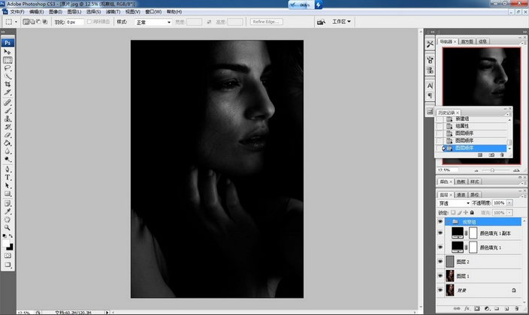Swap foreground and background colors
The height and width of the screenshot is (315, 529).
point(11,235)
